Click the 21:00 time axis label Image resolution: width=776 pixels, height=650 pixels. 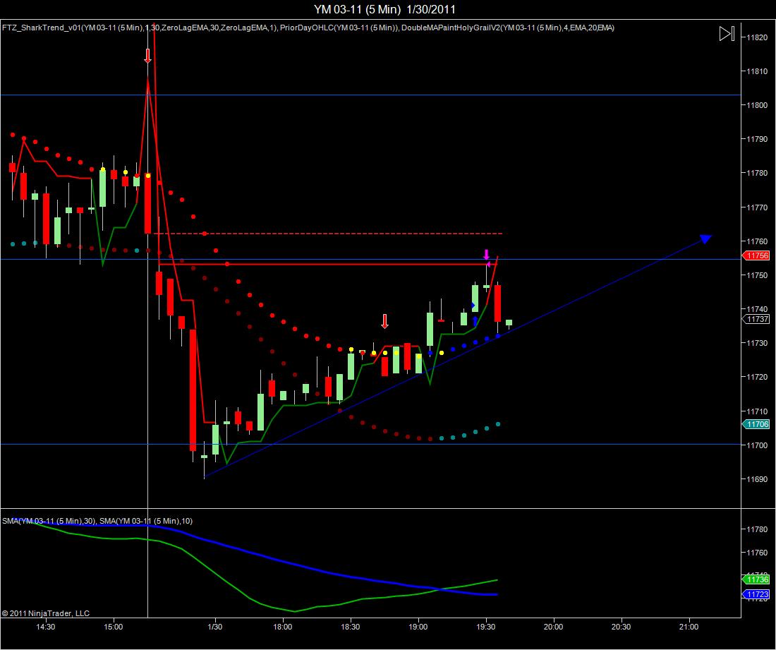[x=689, y=627]
